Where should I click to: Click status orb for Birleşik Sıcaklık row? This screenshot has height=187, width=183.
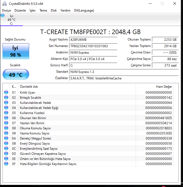click(x=6, y=97)
